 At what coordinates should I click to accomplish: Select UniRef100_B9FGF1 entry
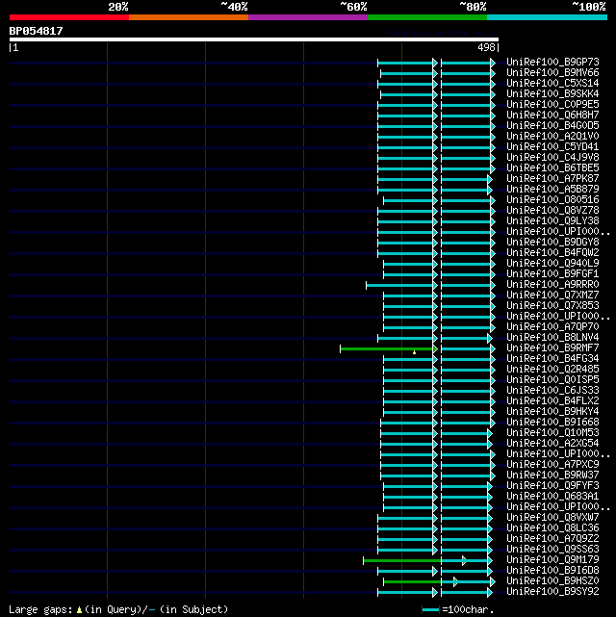[x=552, y=274]
